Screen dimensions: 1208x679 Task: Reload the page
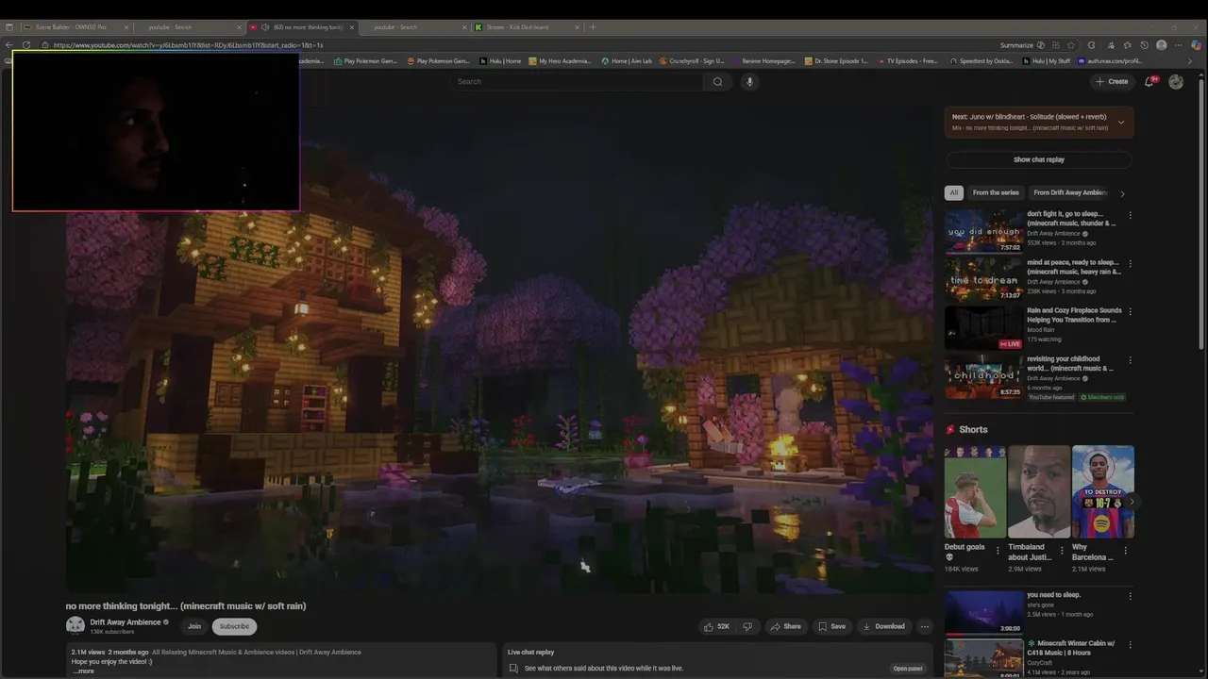click(x=26, y=45)
